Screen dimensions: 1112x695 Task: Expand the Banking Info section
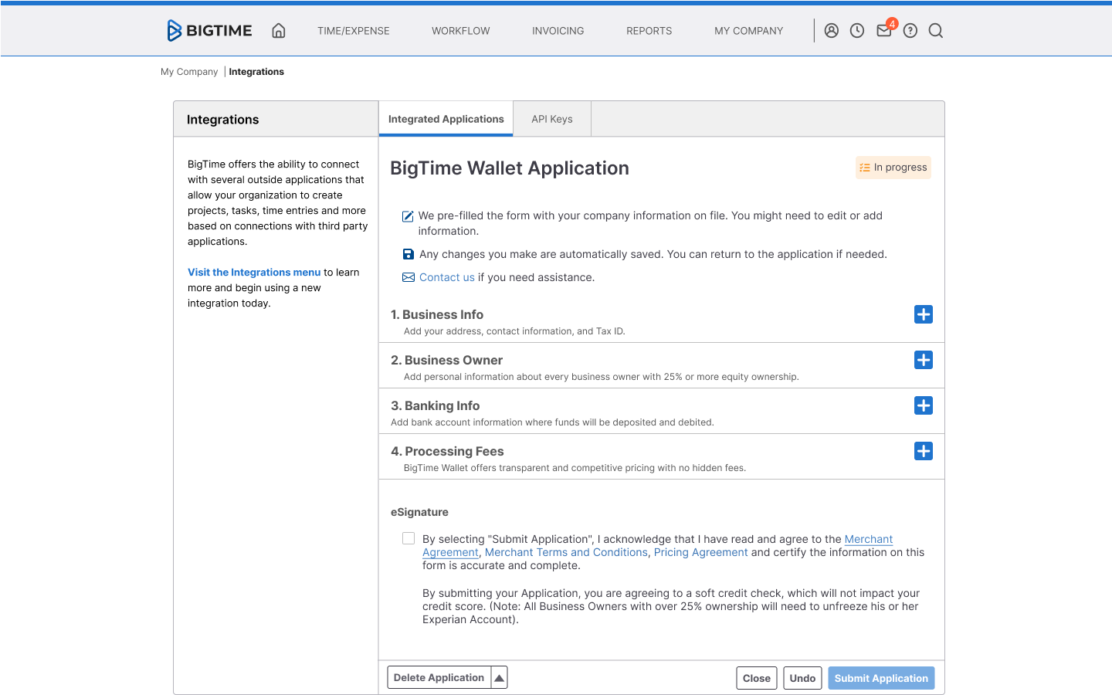pos(924,405)
